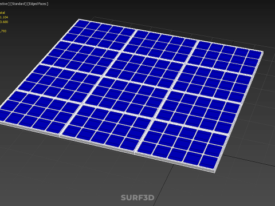Click the ',793' statistics value
The image size is (275, 206).
tap(3, 31)
